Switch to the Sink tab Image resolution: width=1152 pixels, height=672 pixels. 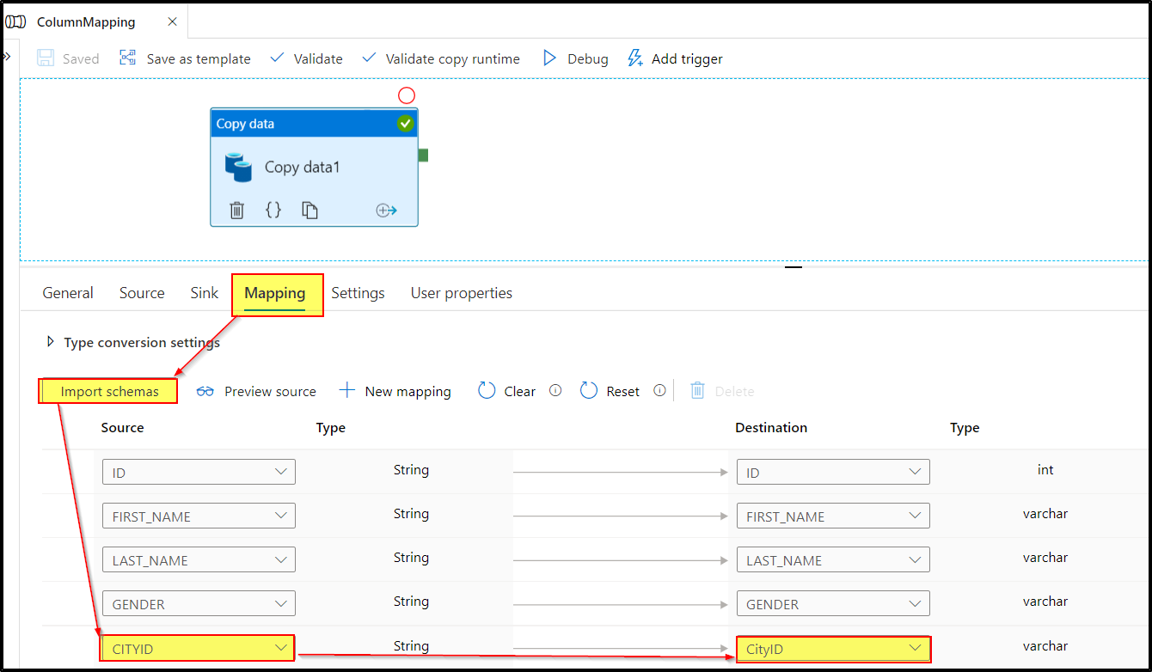[204, 292]
